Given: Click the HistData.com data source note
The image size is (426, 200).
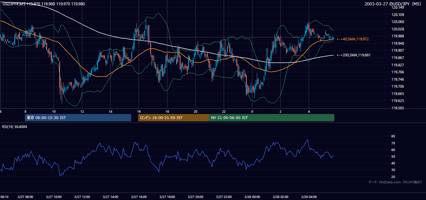Looking at the screenshot, I should point(395,182).
